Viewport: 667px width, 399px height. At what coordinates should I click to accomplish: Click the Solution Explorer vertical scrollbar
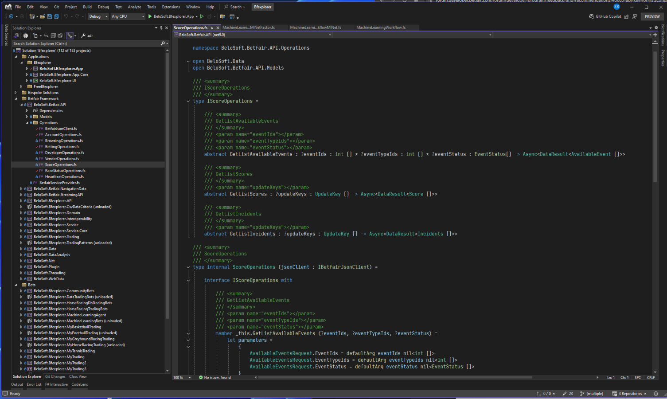click(x=167, y=185)
